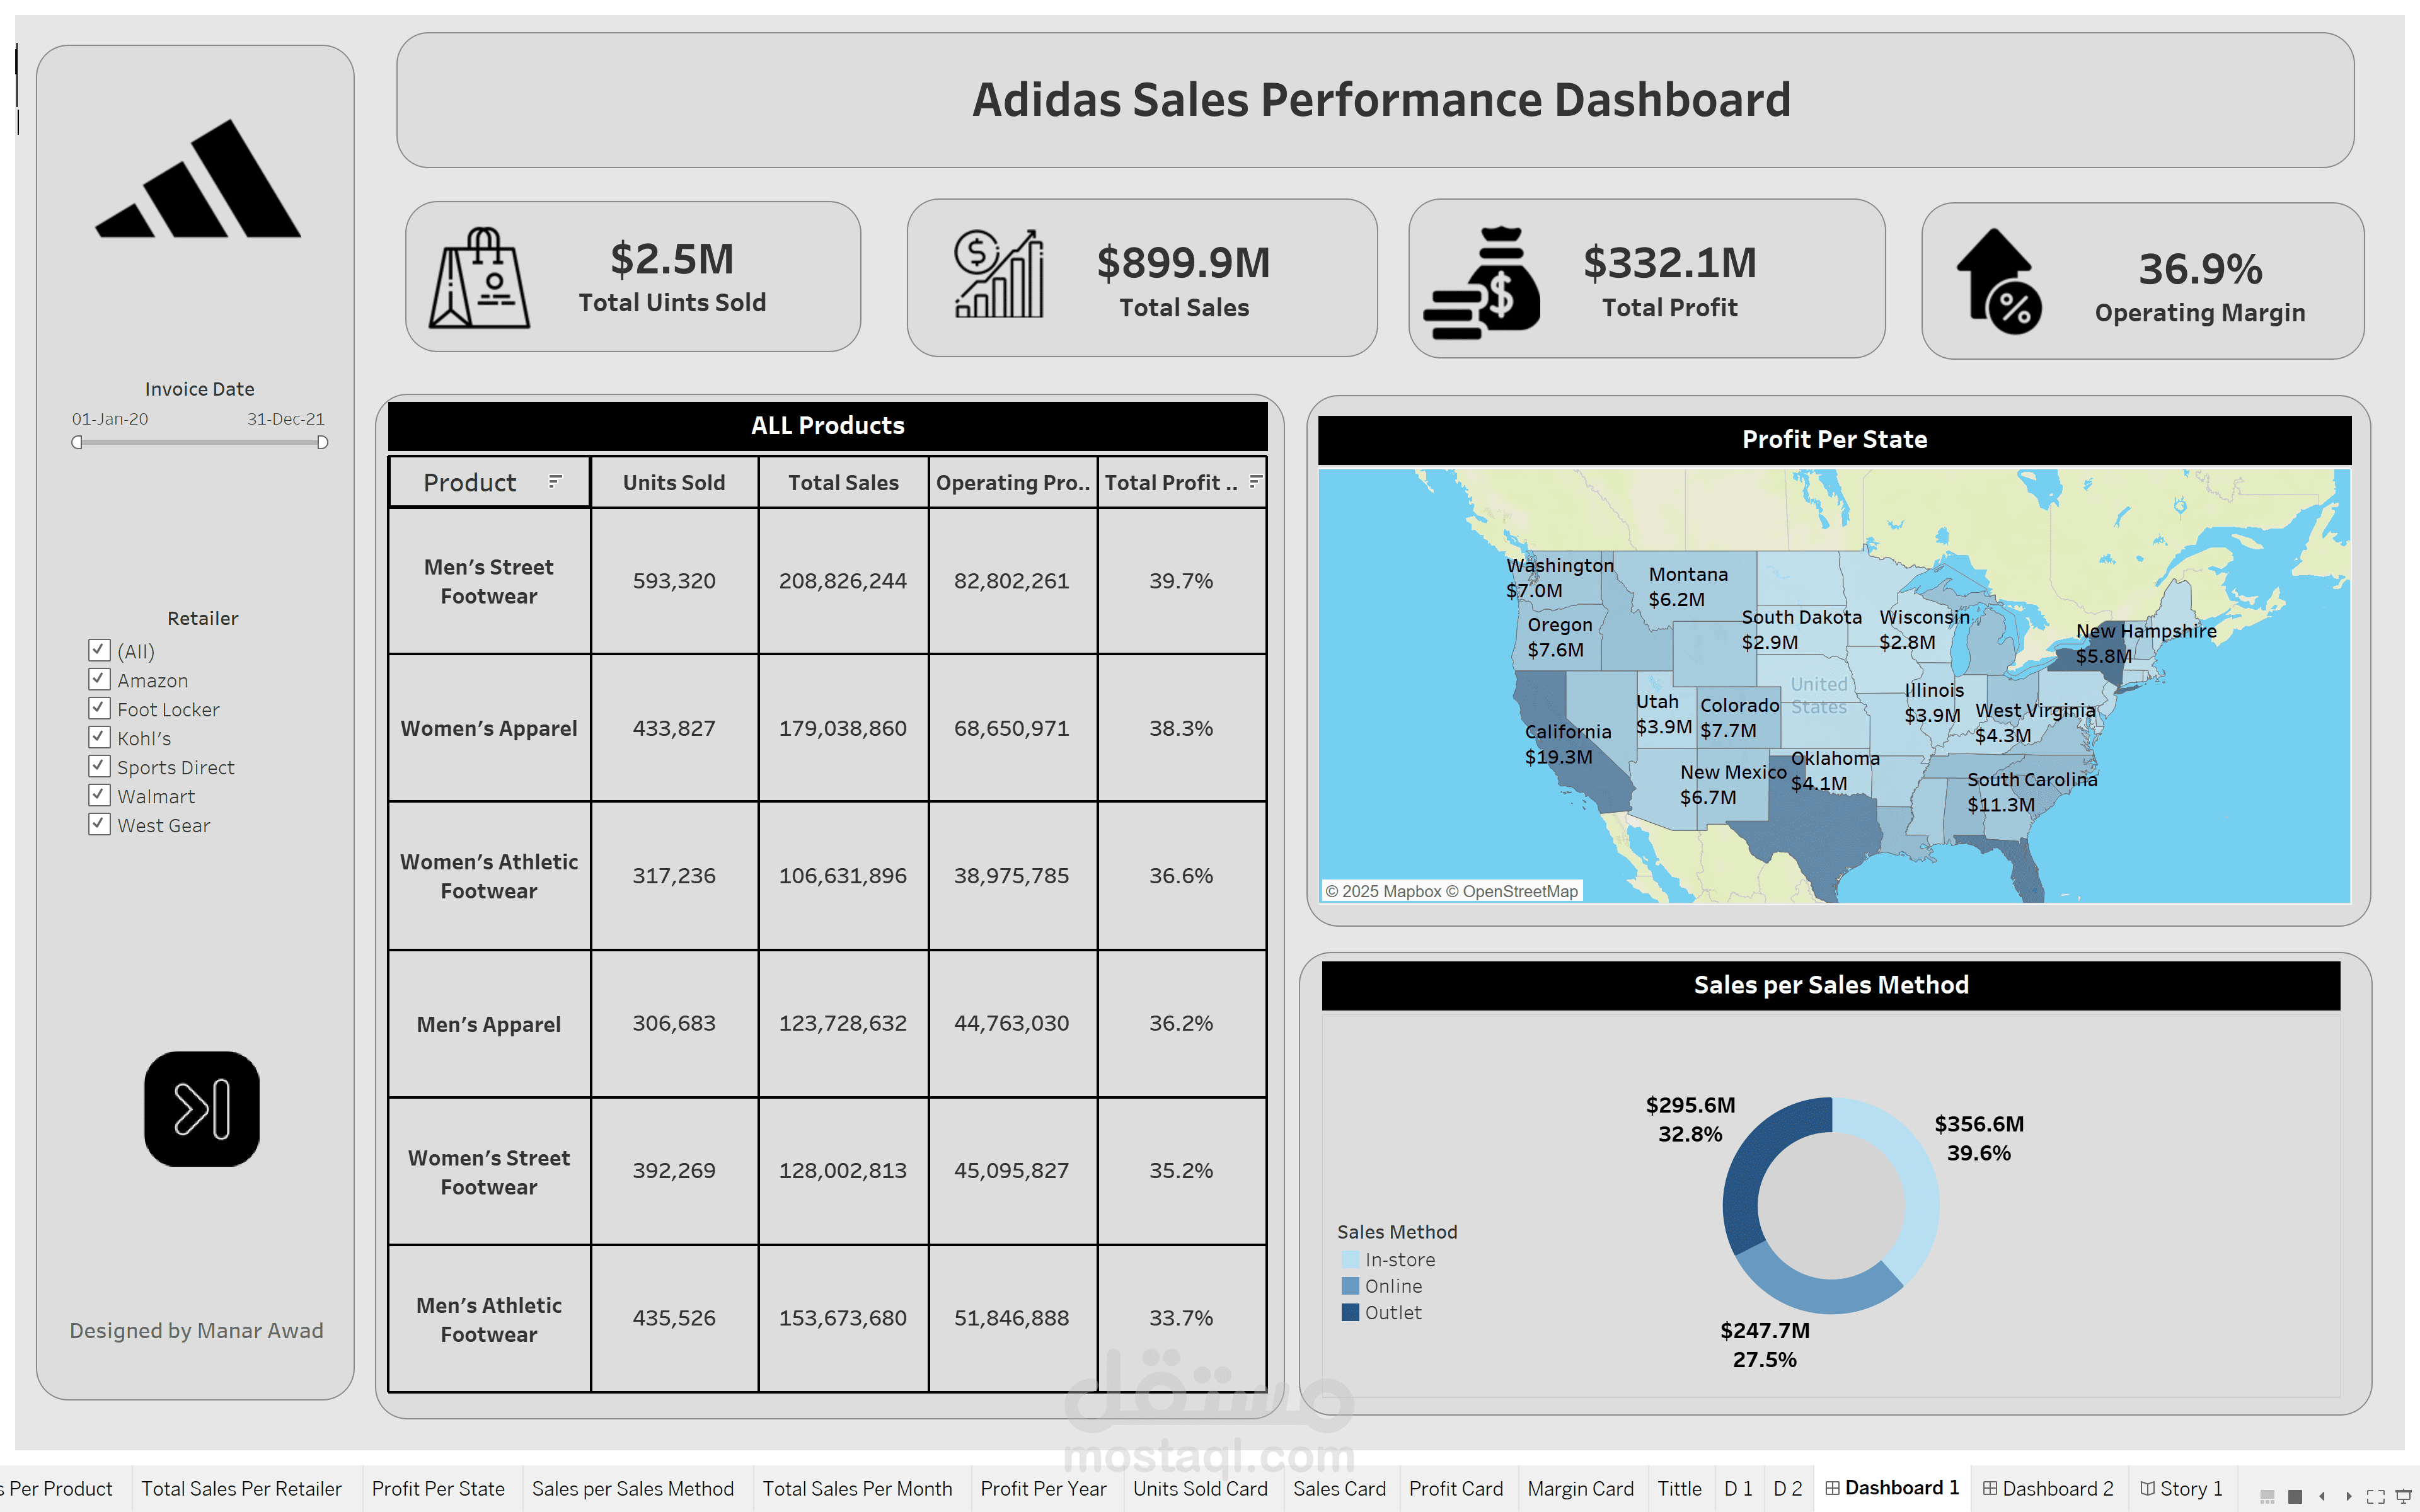Open the D 1 sheet tab
The image size is (2420, 1512).
click(x=1738, y=1488)
